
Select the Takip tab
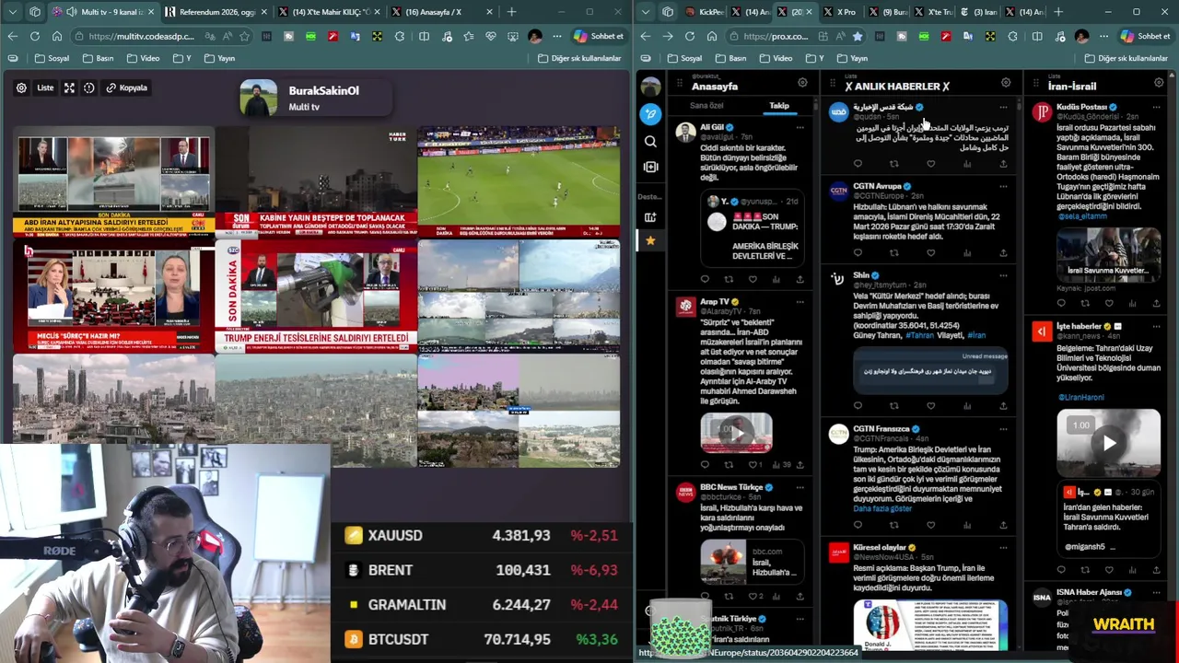click(779, 106)
